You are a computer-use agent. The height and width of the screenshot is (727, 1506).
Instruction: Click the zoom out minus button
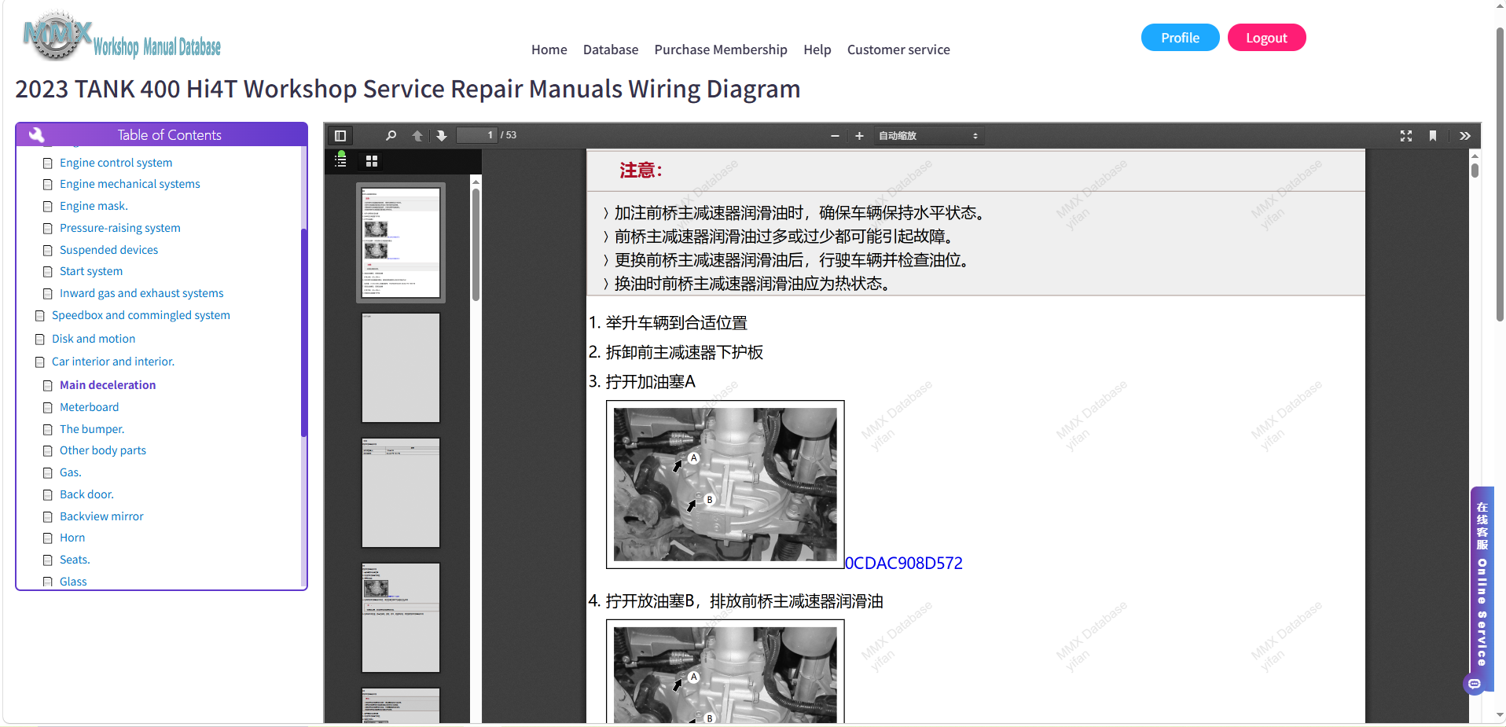coord(835,136)
